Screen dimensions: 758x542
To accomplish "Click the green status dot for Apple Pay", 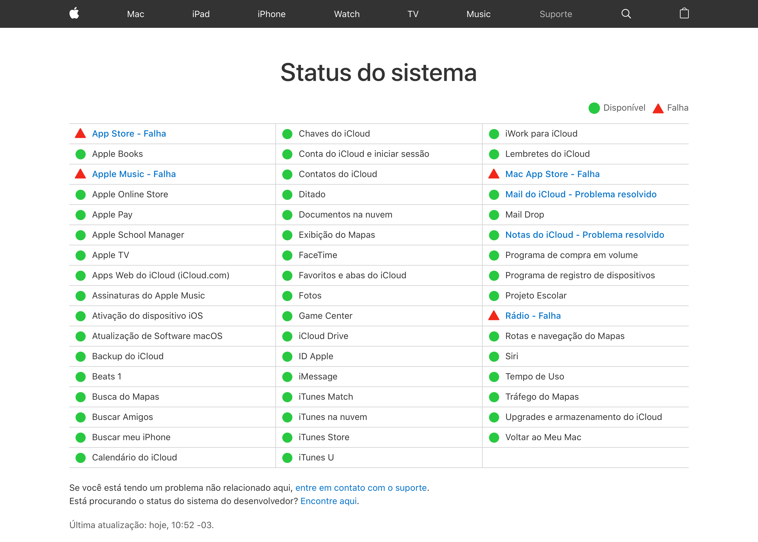I will pyautogui.click(x=80, y=215).
